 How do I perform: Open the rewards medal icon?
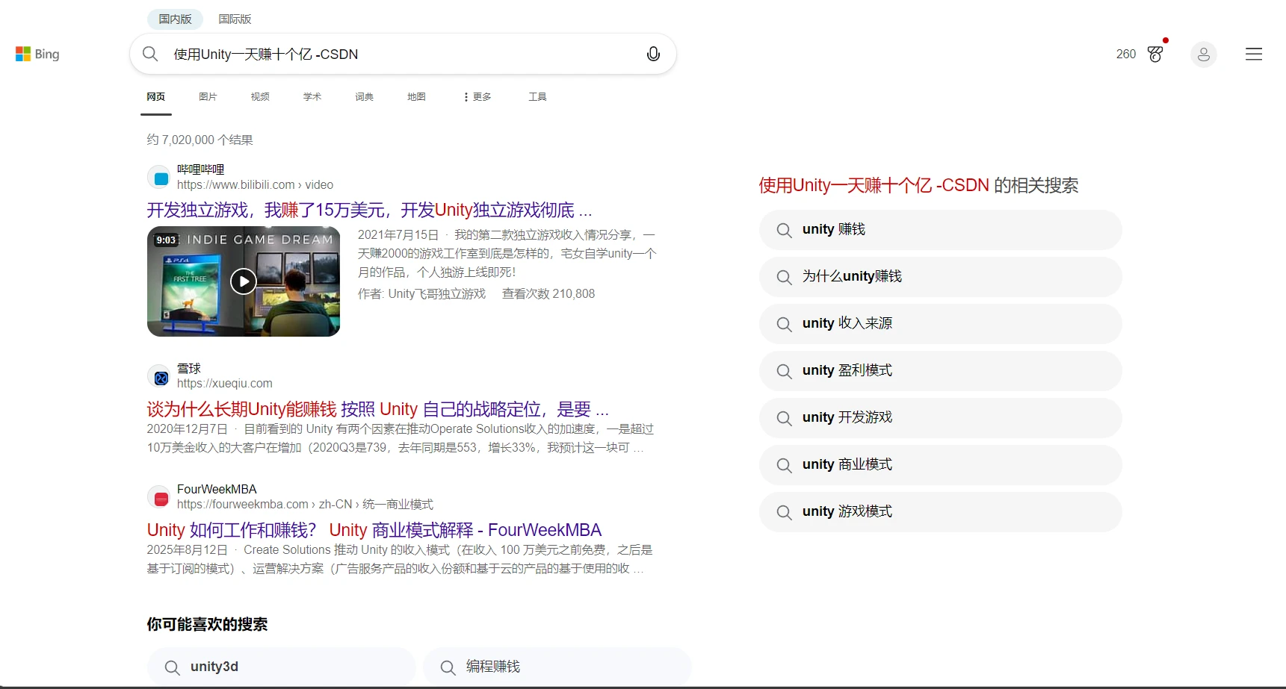click(1155, 54)
